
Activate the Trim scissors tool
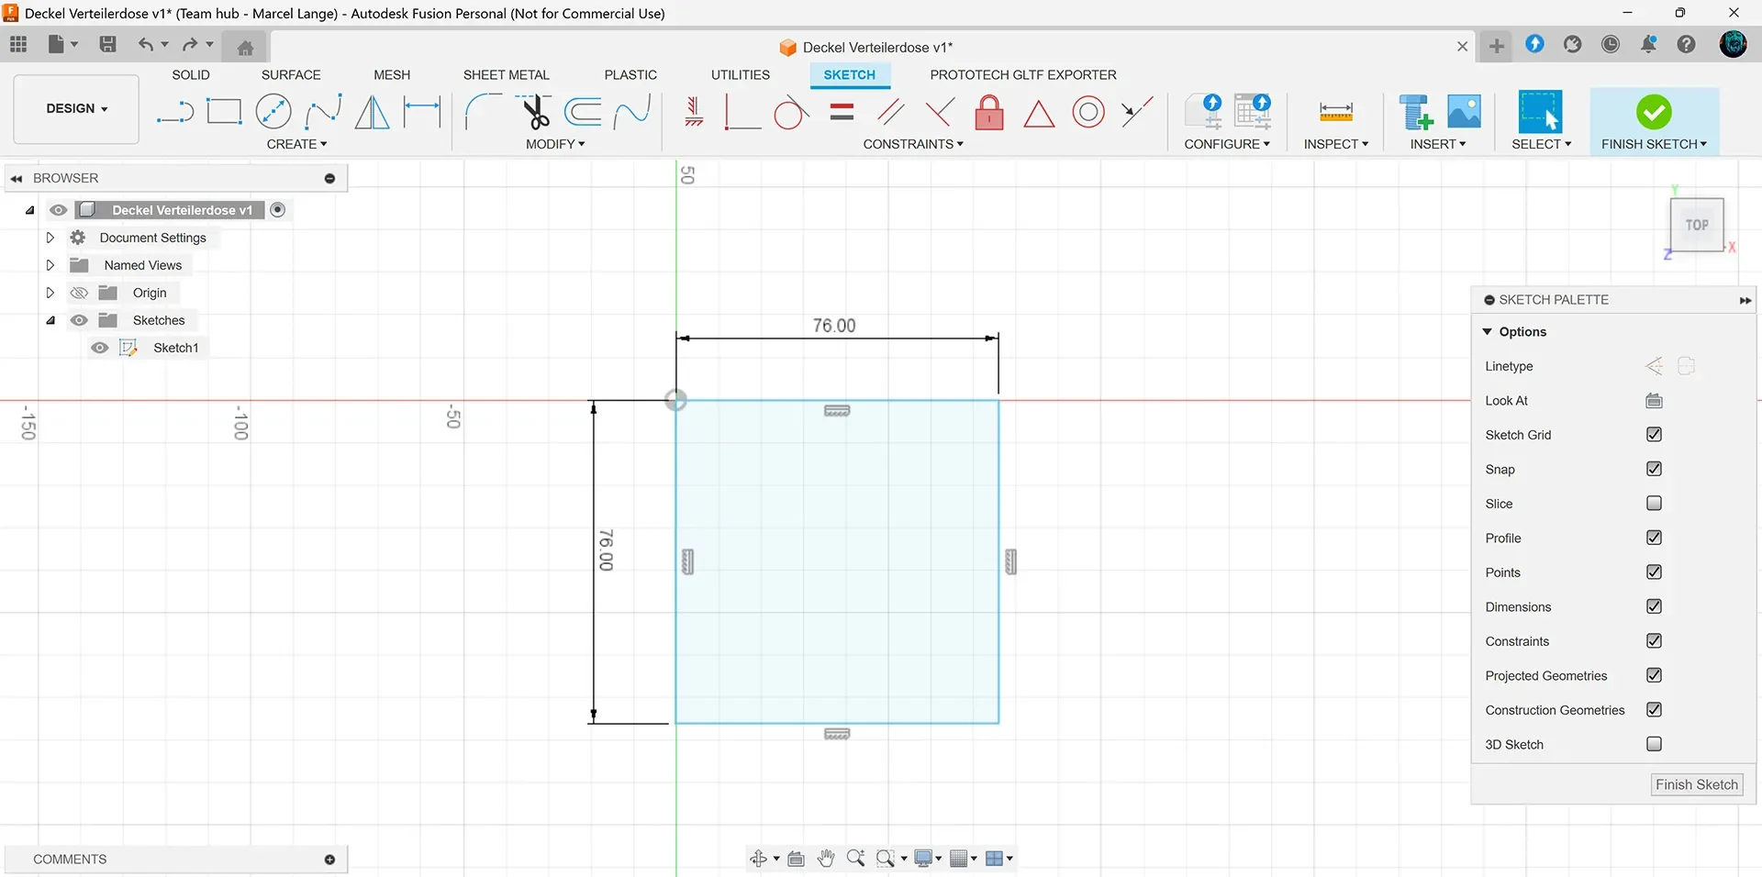tap(534, 112)
